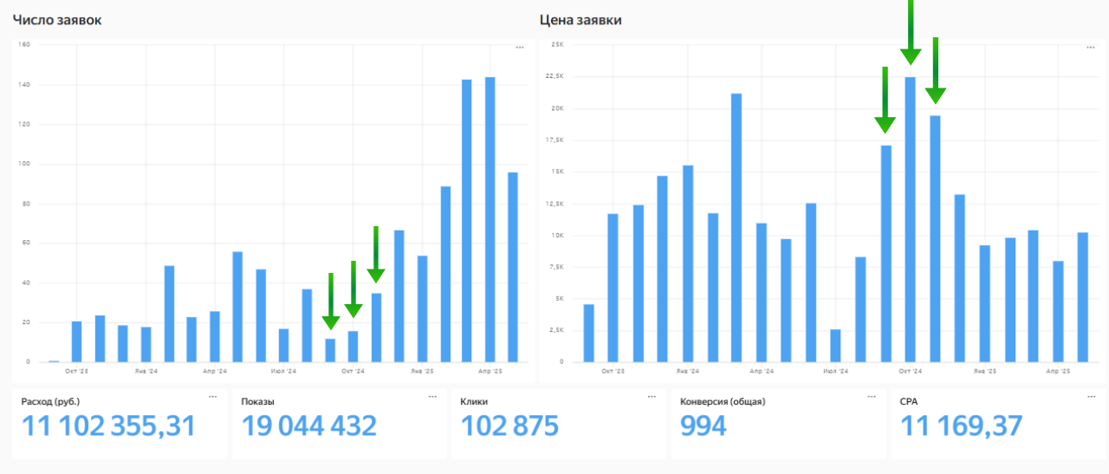This screenshot has height=474, width=1109.
Task: Click the Окт '24 bar in Число заявок chart
Action: pos(353,347)
